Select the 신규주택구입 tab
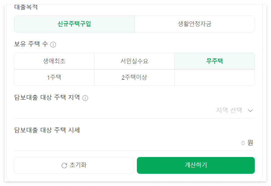The width and height of the screenshot is (271, 186). click(74, 24)
